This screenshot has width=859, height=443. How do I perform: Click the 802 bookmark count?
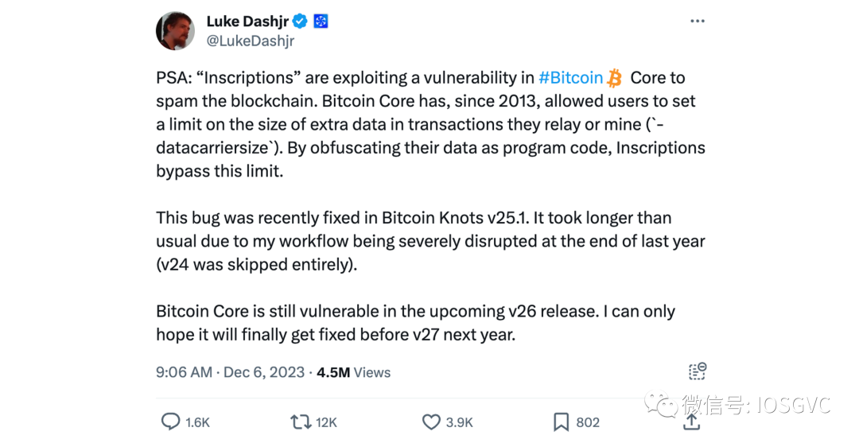click(x=588, y=422)
